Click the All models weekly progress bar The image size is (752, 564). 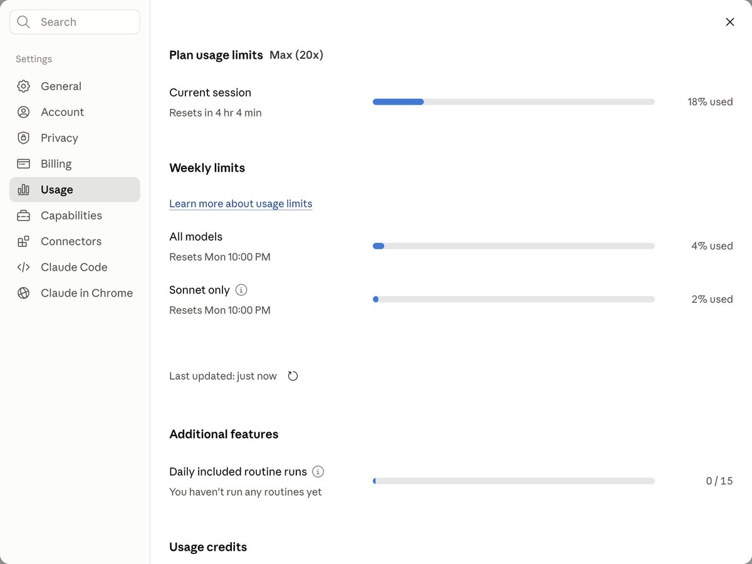[x=514, y=246]
